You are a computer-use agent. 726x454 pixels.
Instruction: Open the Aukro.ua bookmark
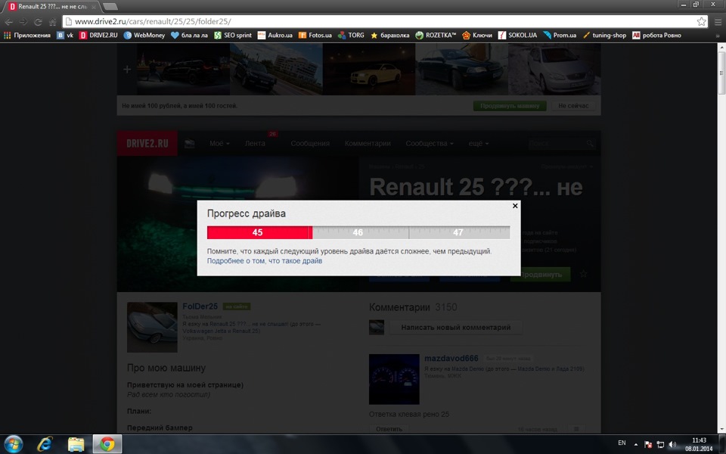coord(275,36)
